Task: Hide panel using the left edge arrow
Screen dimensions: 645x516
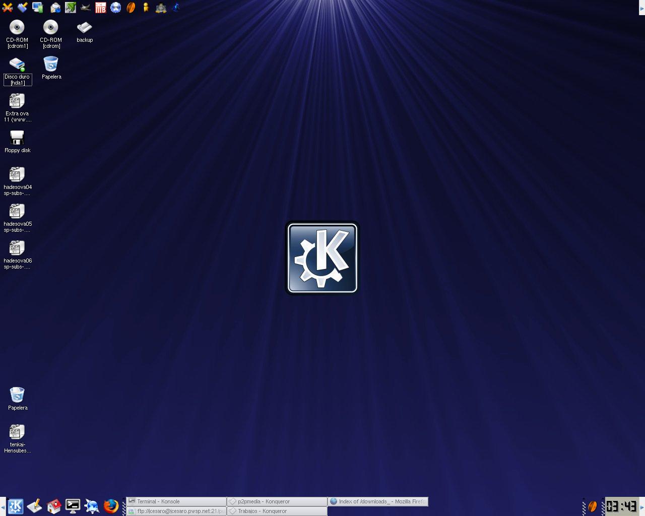Action: coord(3,506)
